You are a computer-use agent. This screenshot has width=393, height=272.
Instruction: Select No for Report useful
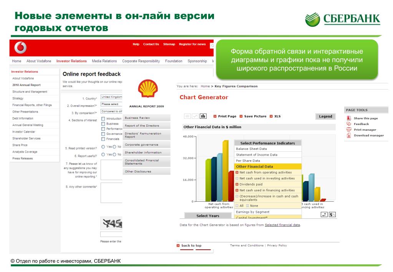(x=114, y=154)
